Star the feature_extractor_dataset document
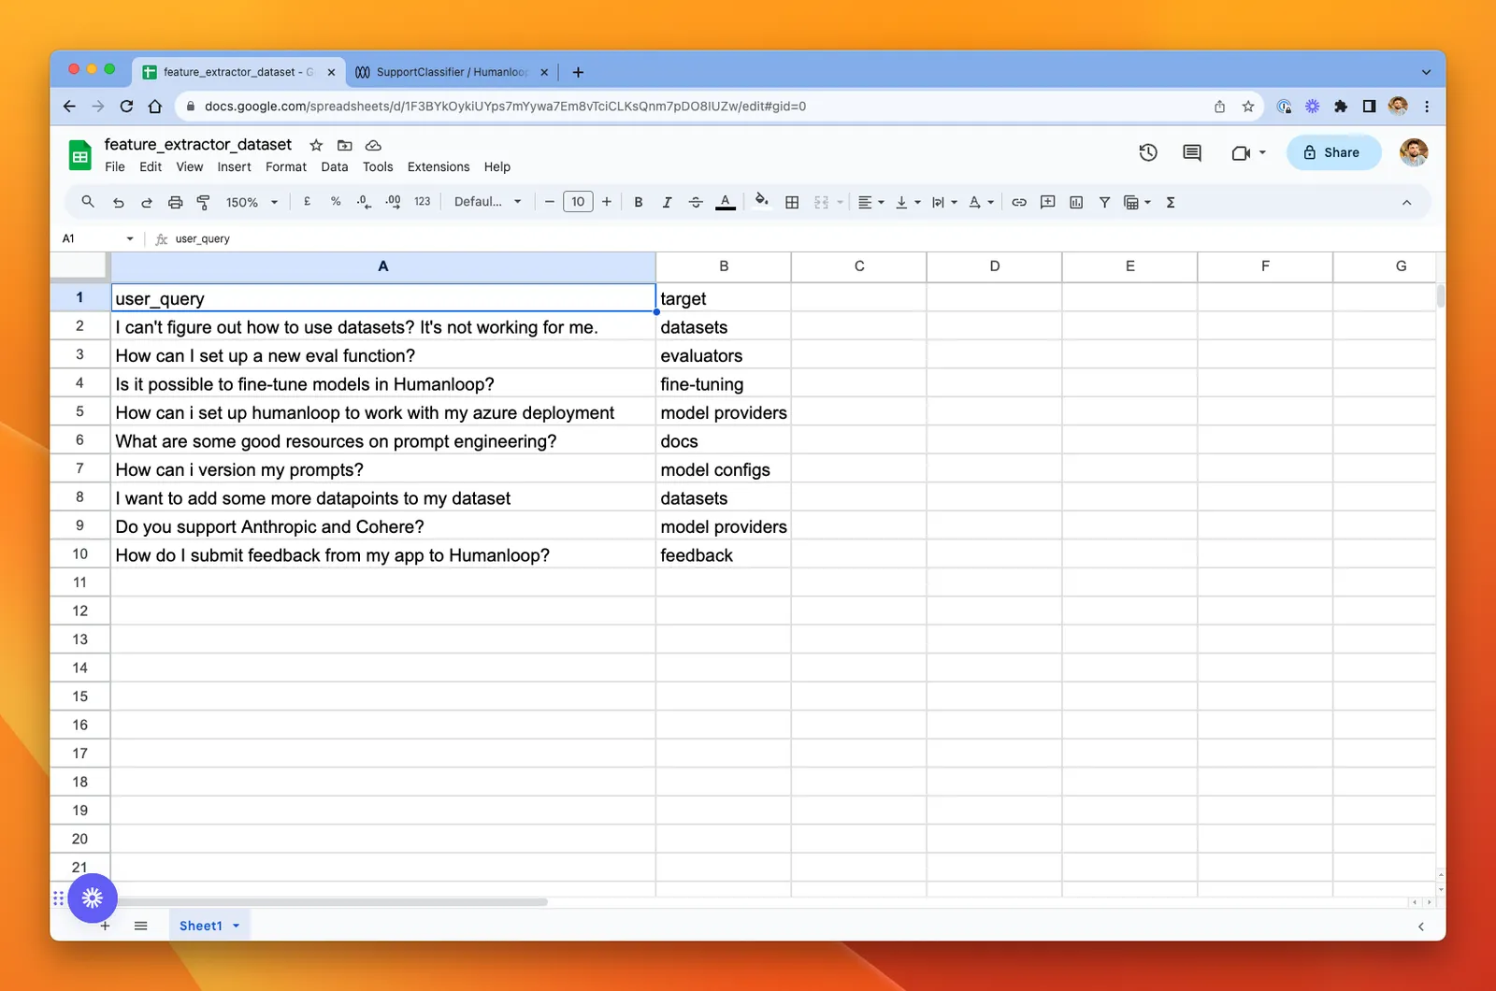The width and height of the screenshot is (1496, 991). [316, 145]
